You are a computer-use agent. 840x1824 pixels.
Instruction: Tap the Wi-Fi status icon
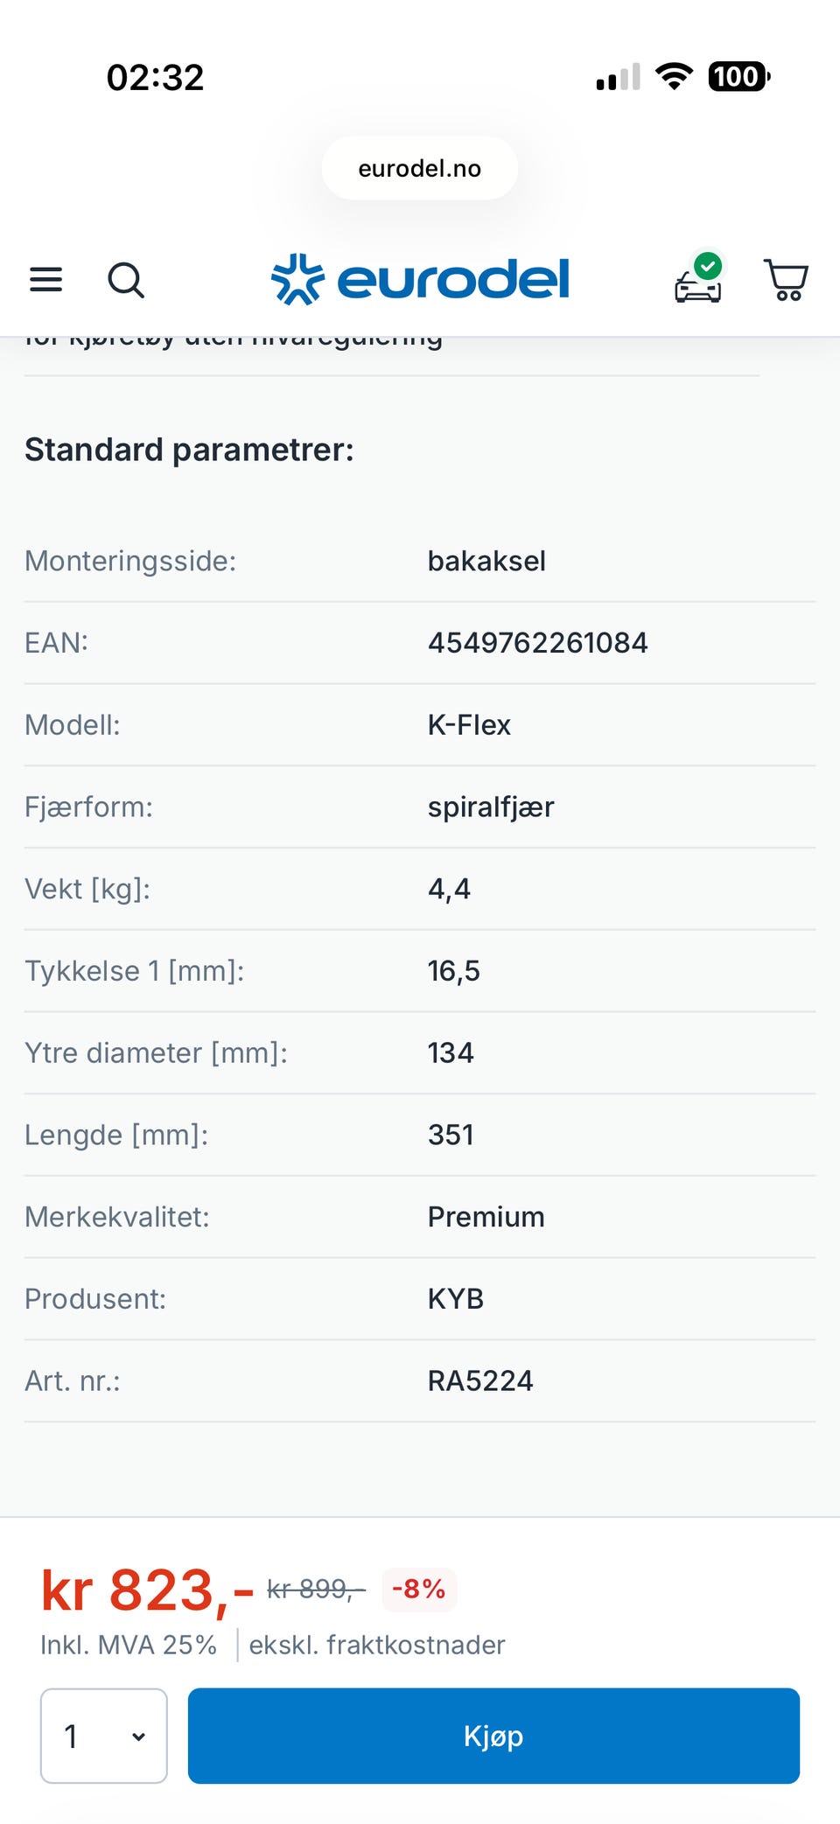674,77
